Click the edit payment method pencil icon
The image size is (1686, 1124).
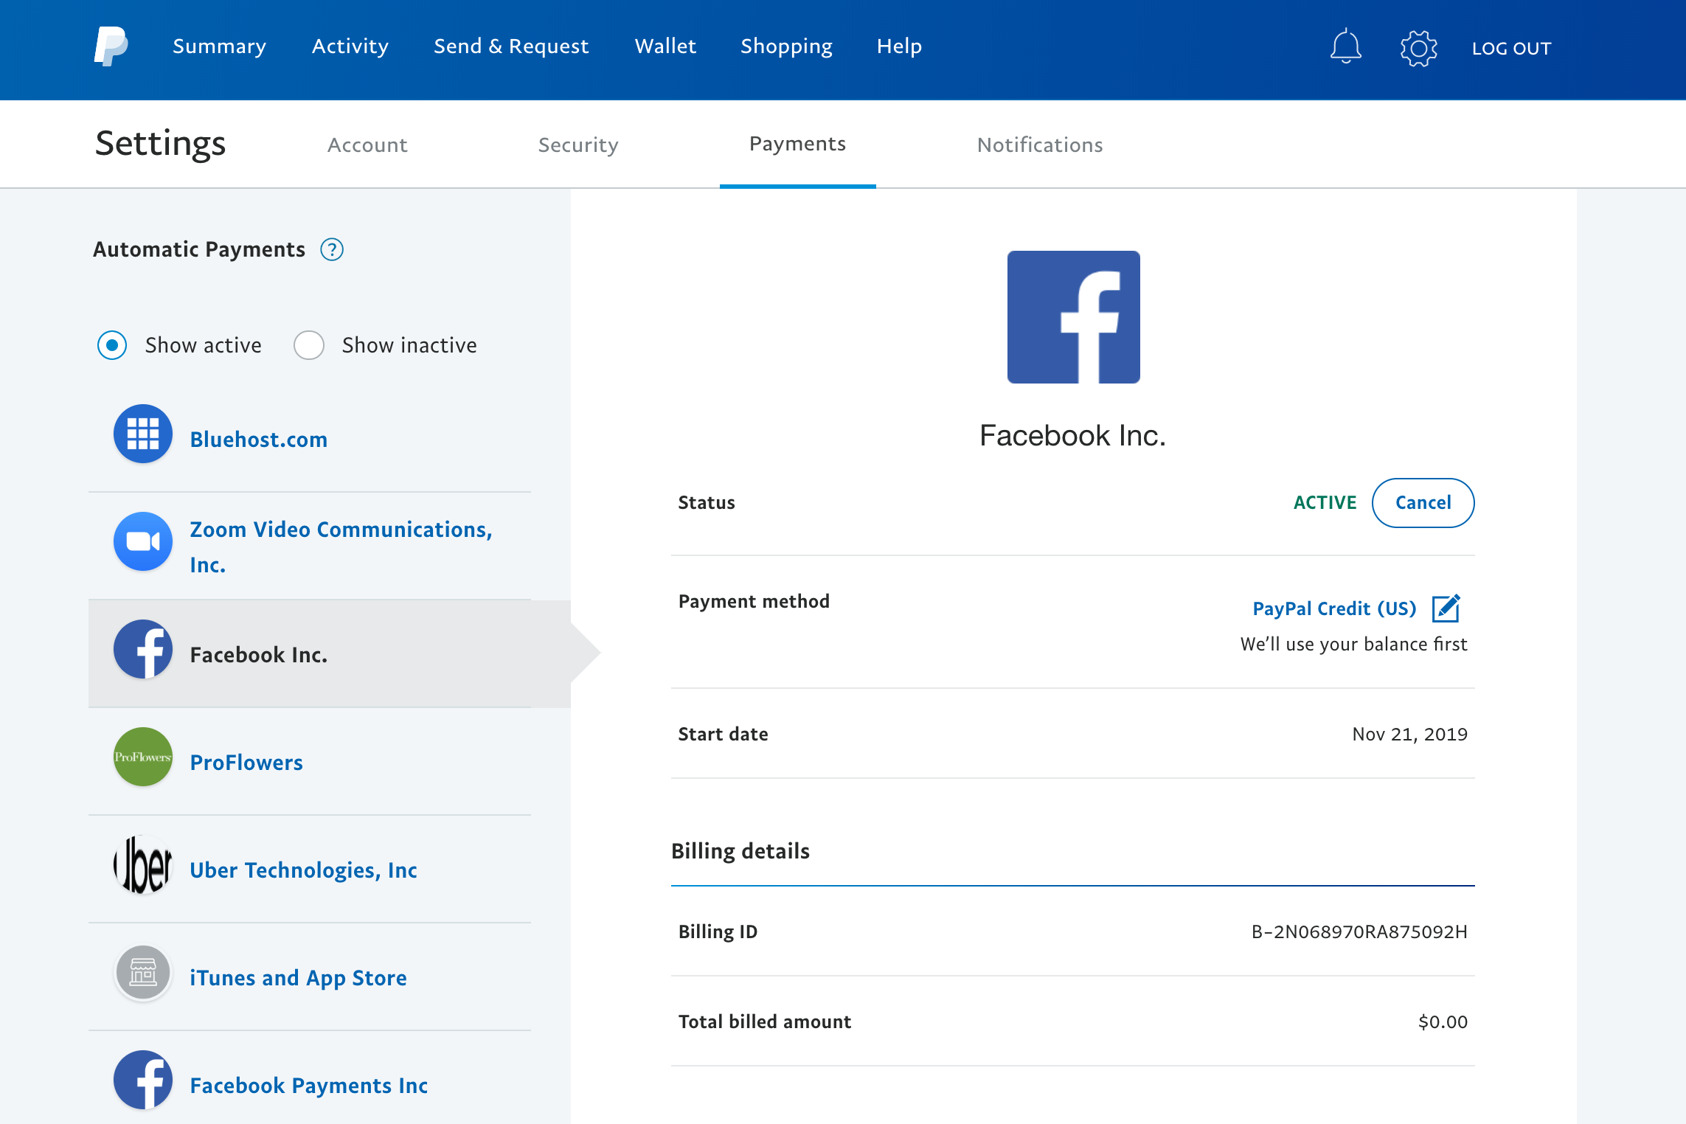coord(1446,608)
